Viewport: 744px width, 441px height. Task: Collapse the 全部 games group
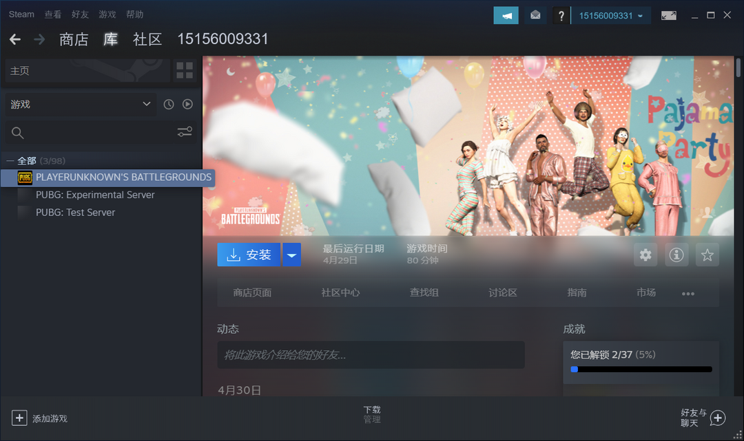click(10, 161)
